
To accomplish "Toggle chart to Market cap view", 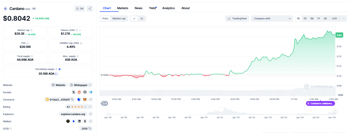I will [x=119, y=19].
